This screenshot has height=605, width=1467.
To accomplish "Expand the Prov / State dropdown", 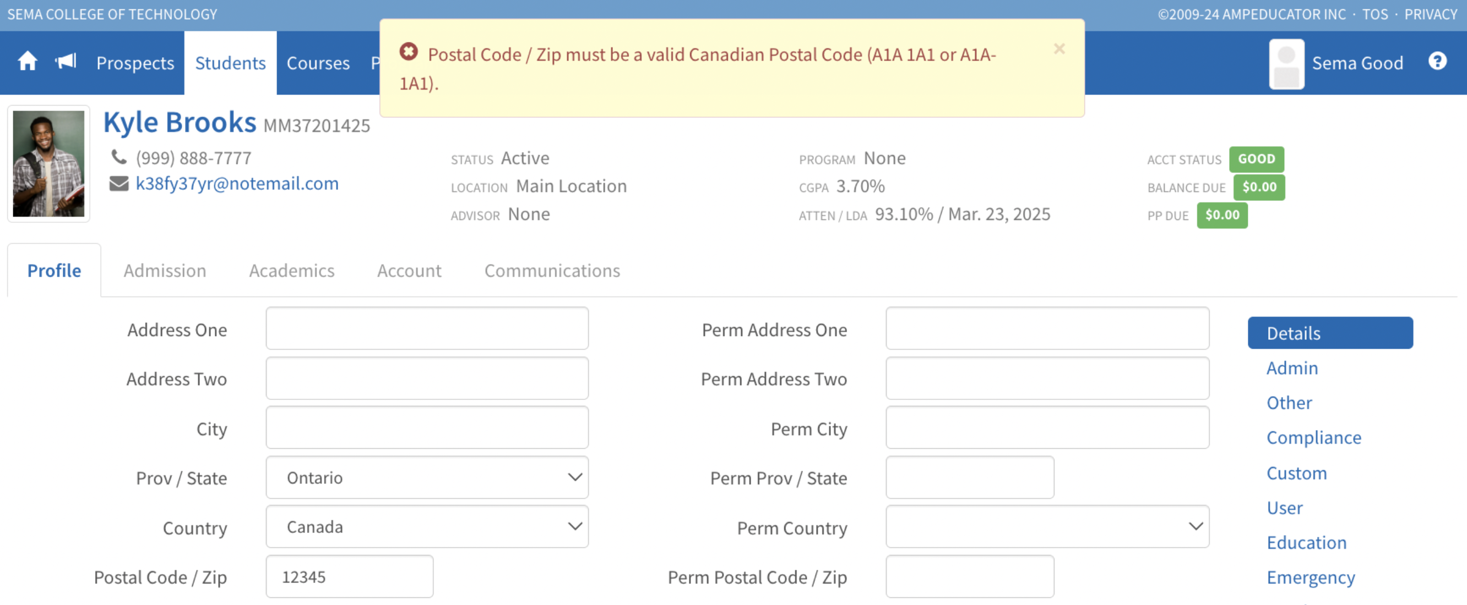I will (x=427, y=477).
